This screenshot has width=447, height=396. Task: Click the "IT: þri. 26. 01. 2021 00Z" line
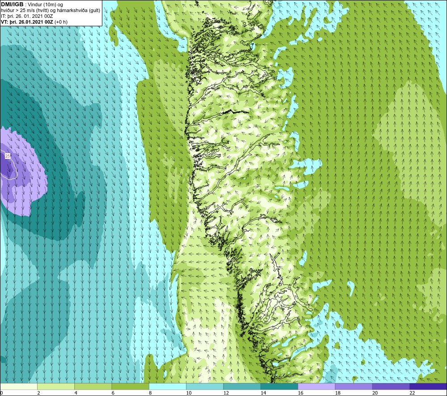(27, 16)
